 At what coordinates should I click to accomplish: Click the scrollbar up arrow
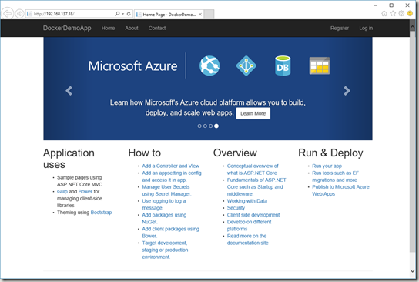pos(412,27)
